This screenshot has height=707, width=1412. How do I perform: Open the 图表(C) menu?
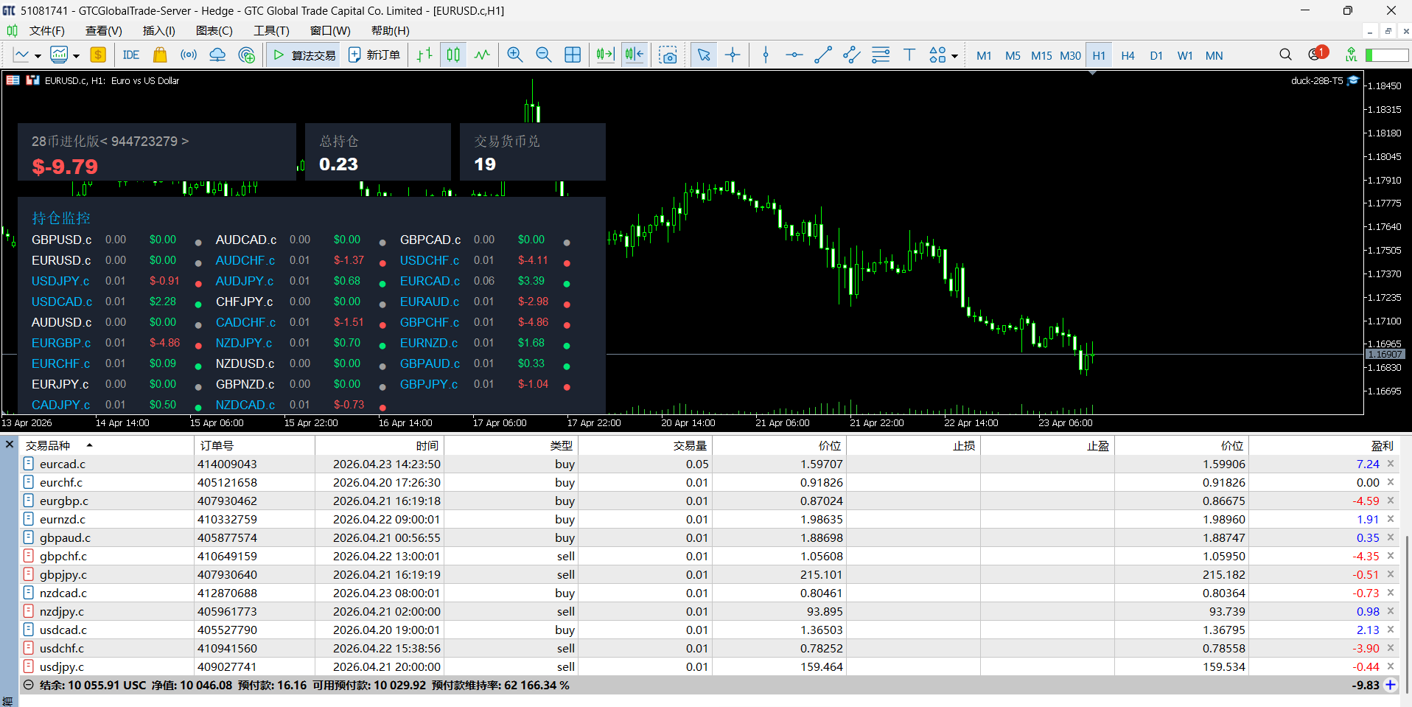[214, 31]
